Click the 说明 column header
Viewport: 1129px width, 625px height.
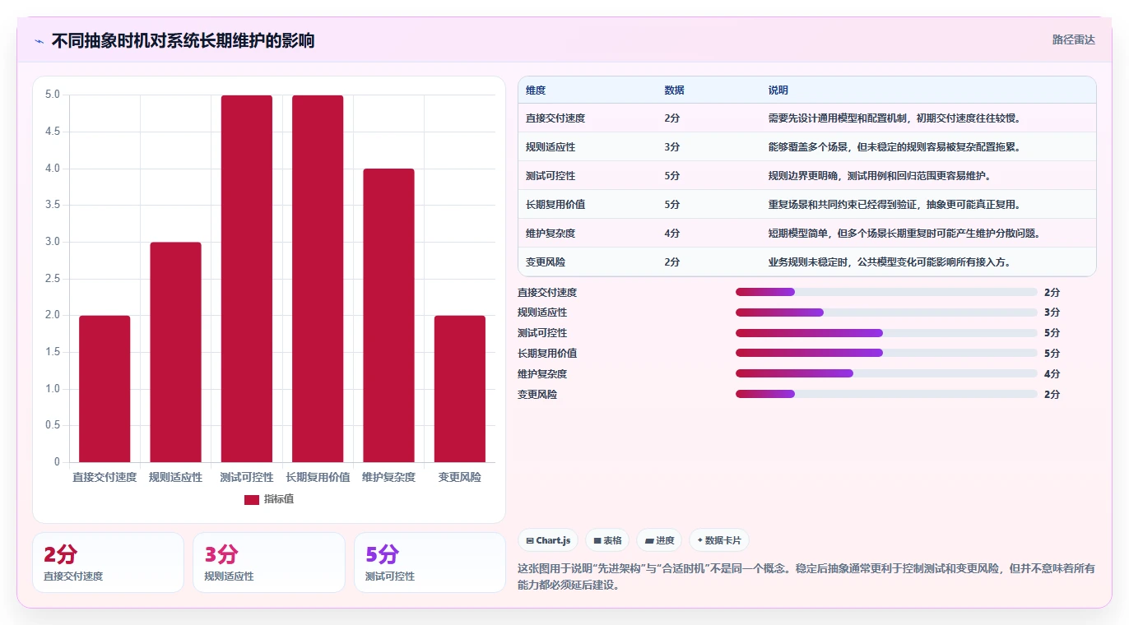coord(778,90)
